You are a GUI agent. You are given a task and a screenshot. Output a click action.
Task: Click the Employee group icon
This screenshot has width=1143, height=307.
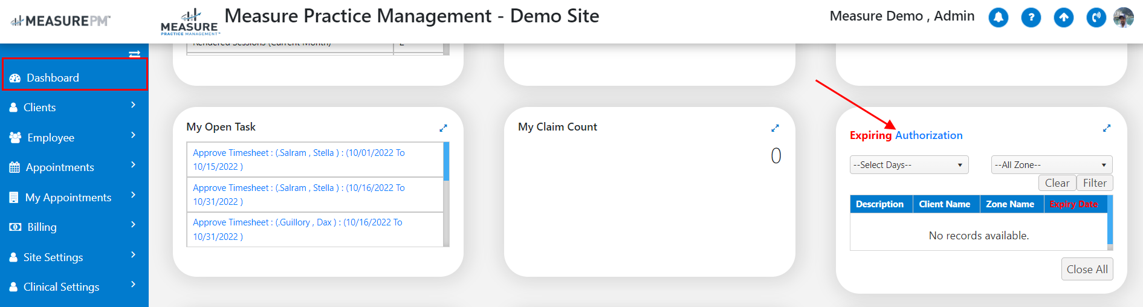(x=15, y=138)
